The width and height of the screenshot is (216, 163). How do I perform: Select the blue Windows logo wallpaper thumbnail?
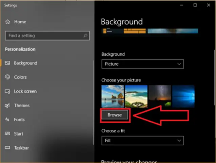(x=183, y=96)
